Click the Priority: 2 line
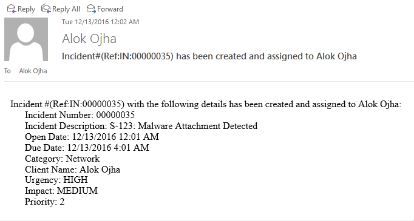The height and width of the screenshot is (221, 414). (x=45, y=202)
